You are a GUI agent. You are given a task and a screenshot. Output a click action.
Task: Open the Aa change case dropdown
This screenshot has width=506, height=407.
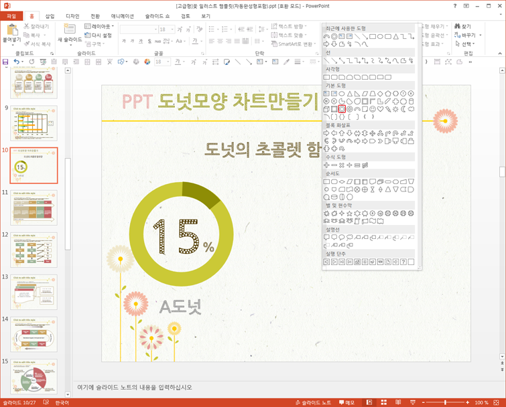click(x=180, y=41)
